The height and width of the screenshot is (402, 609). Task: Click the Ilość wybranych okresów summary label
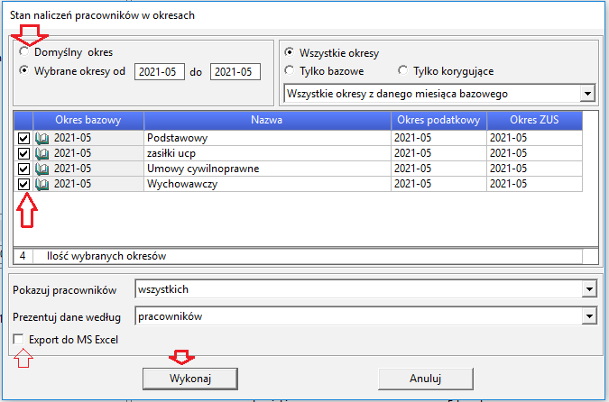tap(106, 256)
